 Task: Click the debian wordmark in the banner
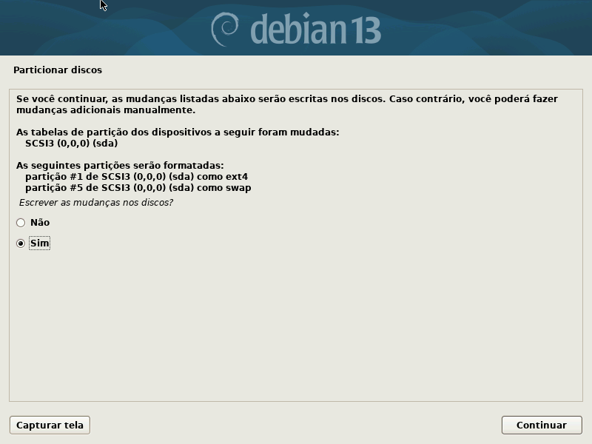(298, 30)
